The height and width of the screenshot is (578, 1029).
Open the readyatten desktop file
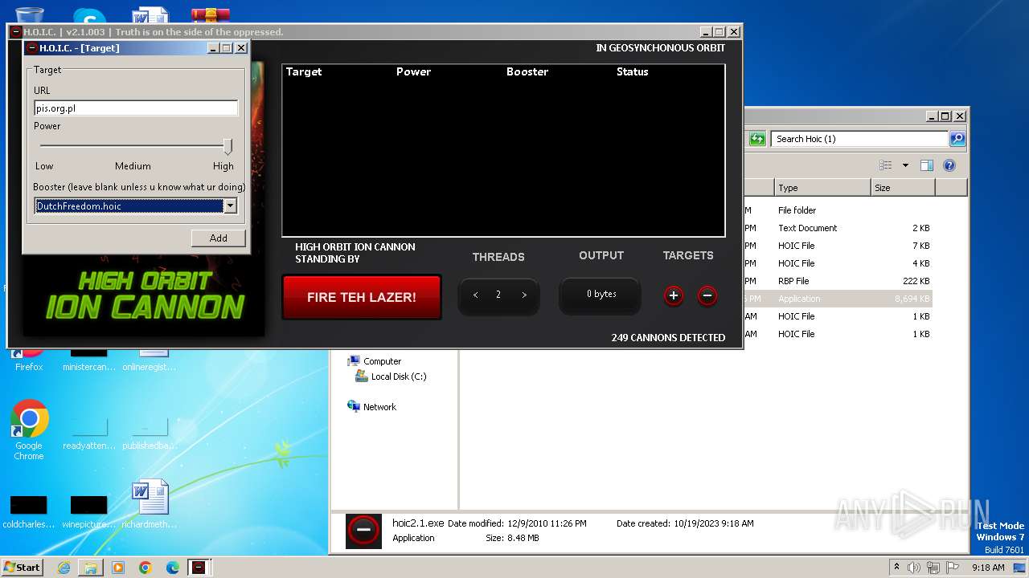coord(89,433)
